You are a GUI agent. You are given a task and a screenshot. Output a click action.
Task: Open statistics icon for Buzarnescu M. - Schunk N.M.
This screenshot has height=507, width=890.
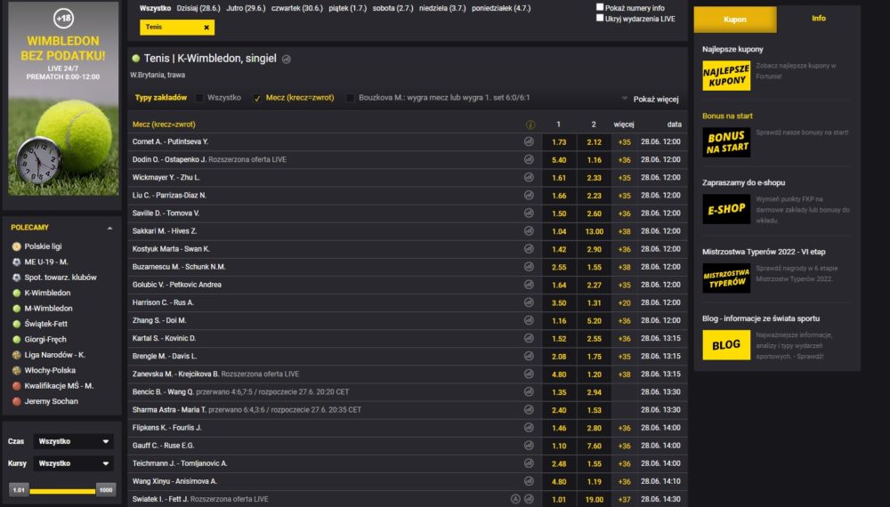[529, 267]
